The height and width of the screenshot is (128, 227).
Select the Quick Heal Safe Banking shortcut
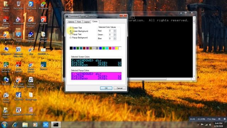pyautogui.click(x=18, y=82)
